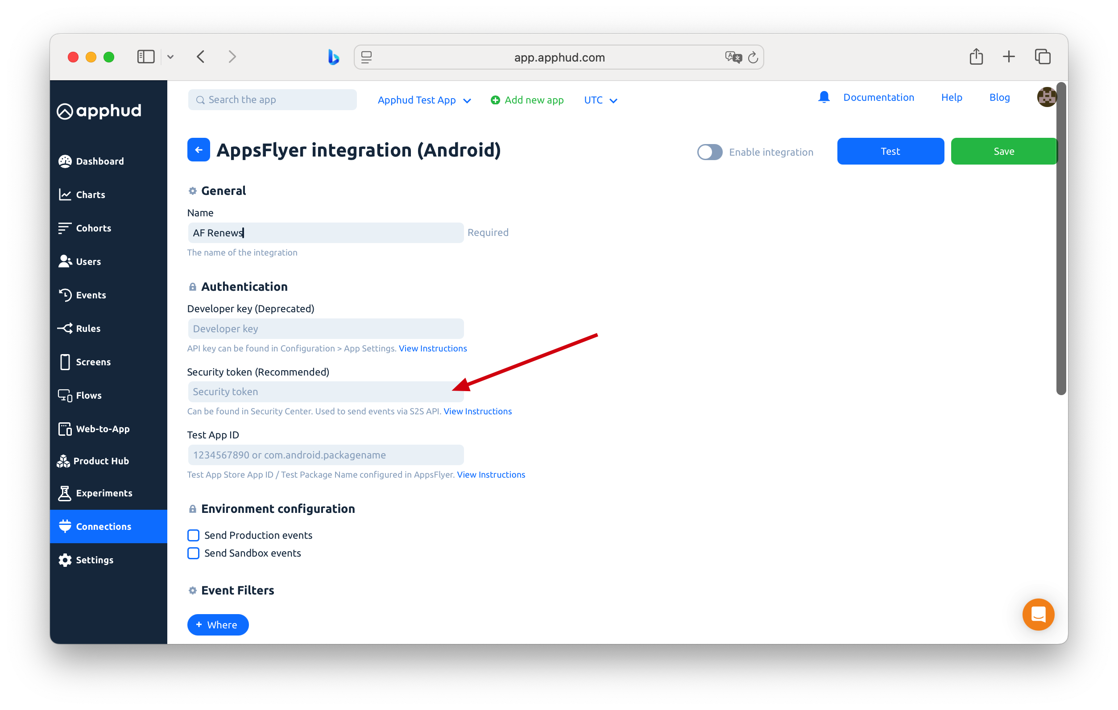This screenshot has width=1118, height=710.
Task: Go to Product Hub
Action: pyautogui.click(x=93, y=461)
